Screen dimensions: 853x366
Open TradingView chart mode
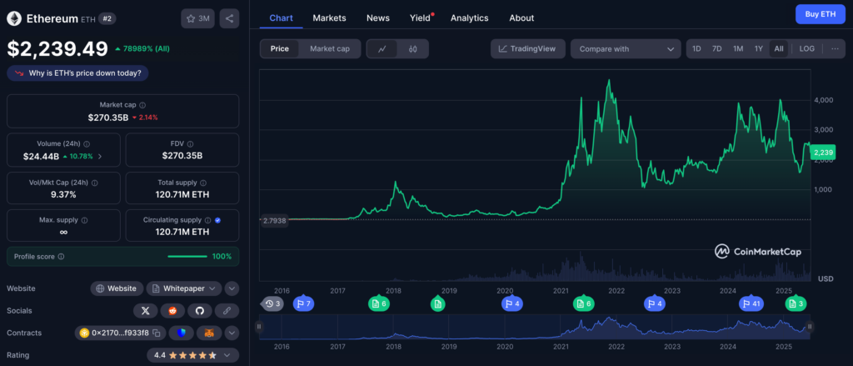[527, 49]
